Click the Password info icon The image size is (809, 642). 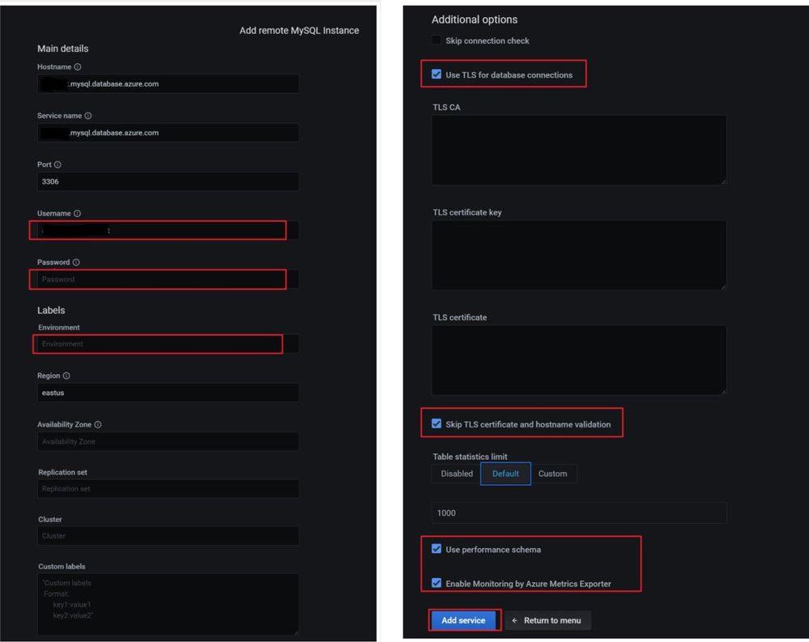(76, 262)
